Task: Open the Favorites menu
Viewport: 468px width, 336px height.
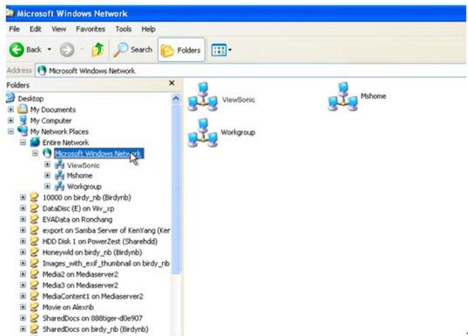Action: click(x=91, y=29)
